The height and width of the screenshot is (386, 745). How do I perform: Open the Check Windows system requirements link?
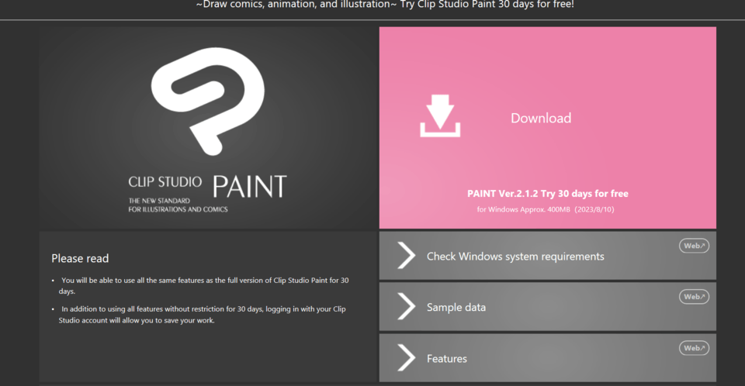click(515, 256)
